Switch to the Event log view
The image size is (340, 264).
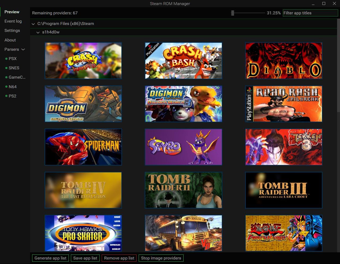[x=13, y=21]
